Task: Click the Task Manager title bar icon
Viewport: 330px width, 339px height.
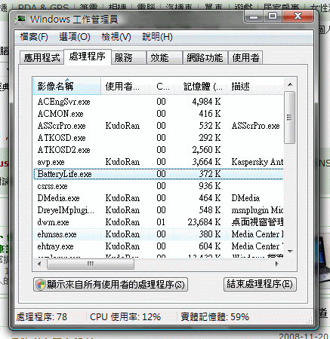Action: [x=20, y=19]
